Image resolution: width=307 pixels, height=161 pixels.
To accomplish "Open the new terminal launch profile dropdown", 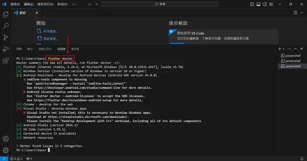I will click(283, 49).
